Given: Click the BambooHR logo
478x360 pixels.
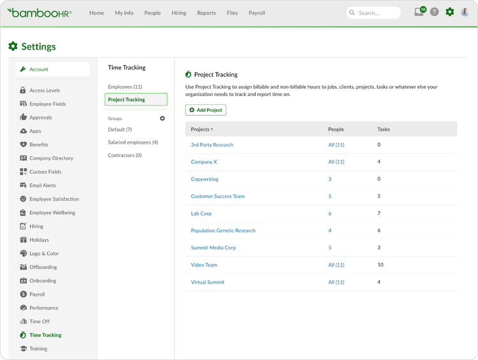Looking at the screenshot, I should tap(40, 13).
